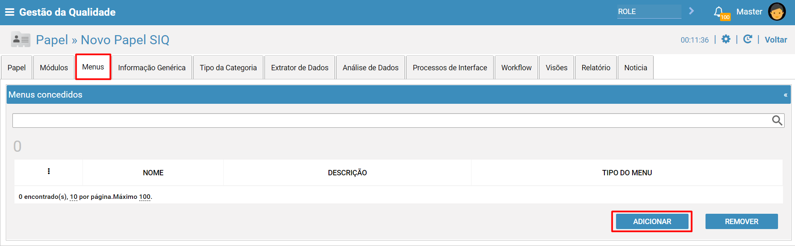Click the Papel profile card icon
Screen dimensions: 795x246
pos(21,40)
